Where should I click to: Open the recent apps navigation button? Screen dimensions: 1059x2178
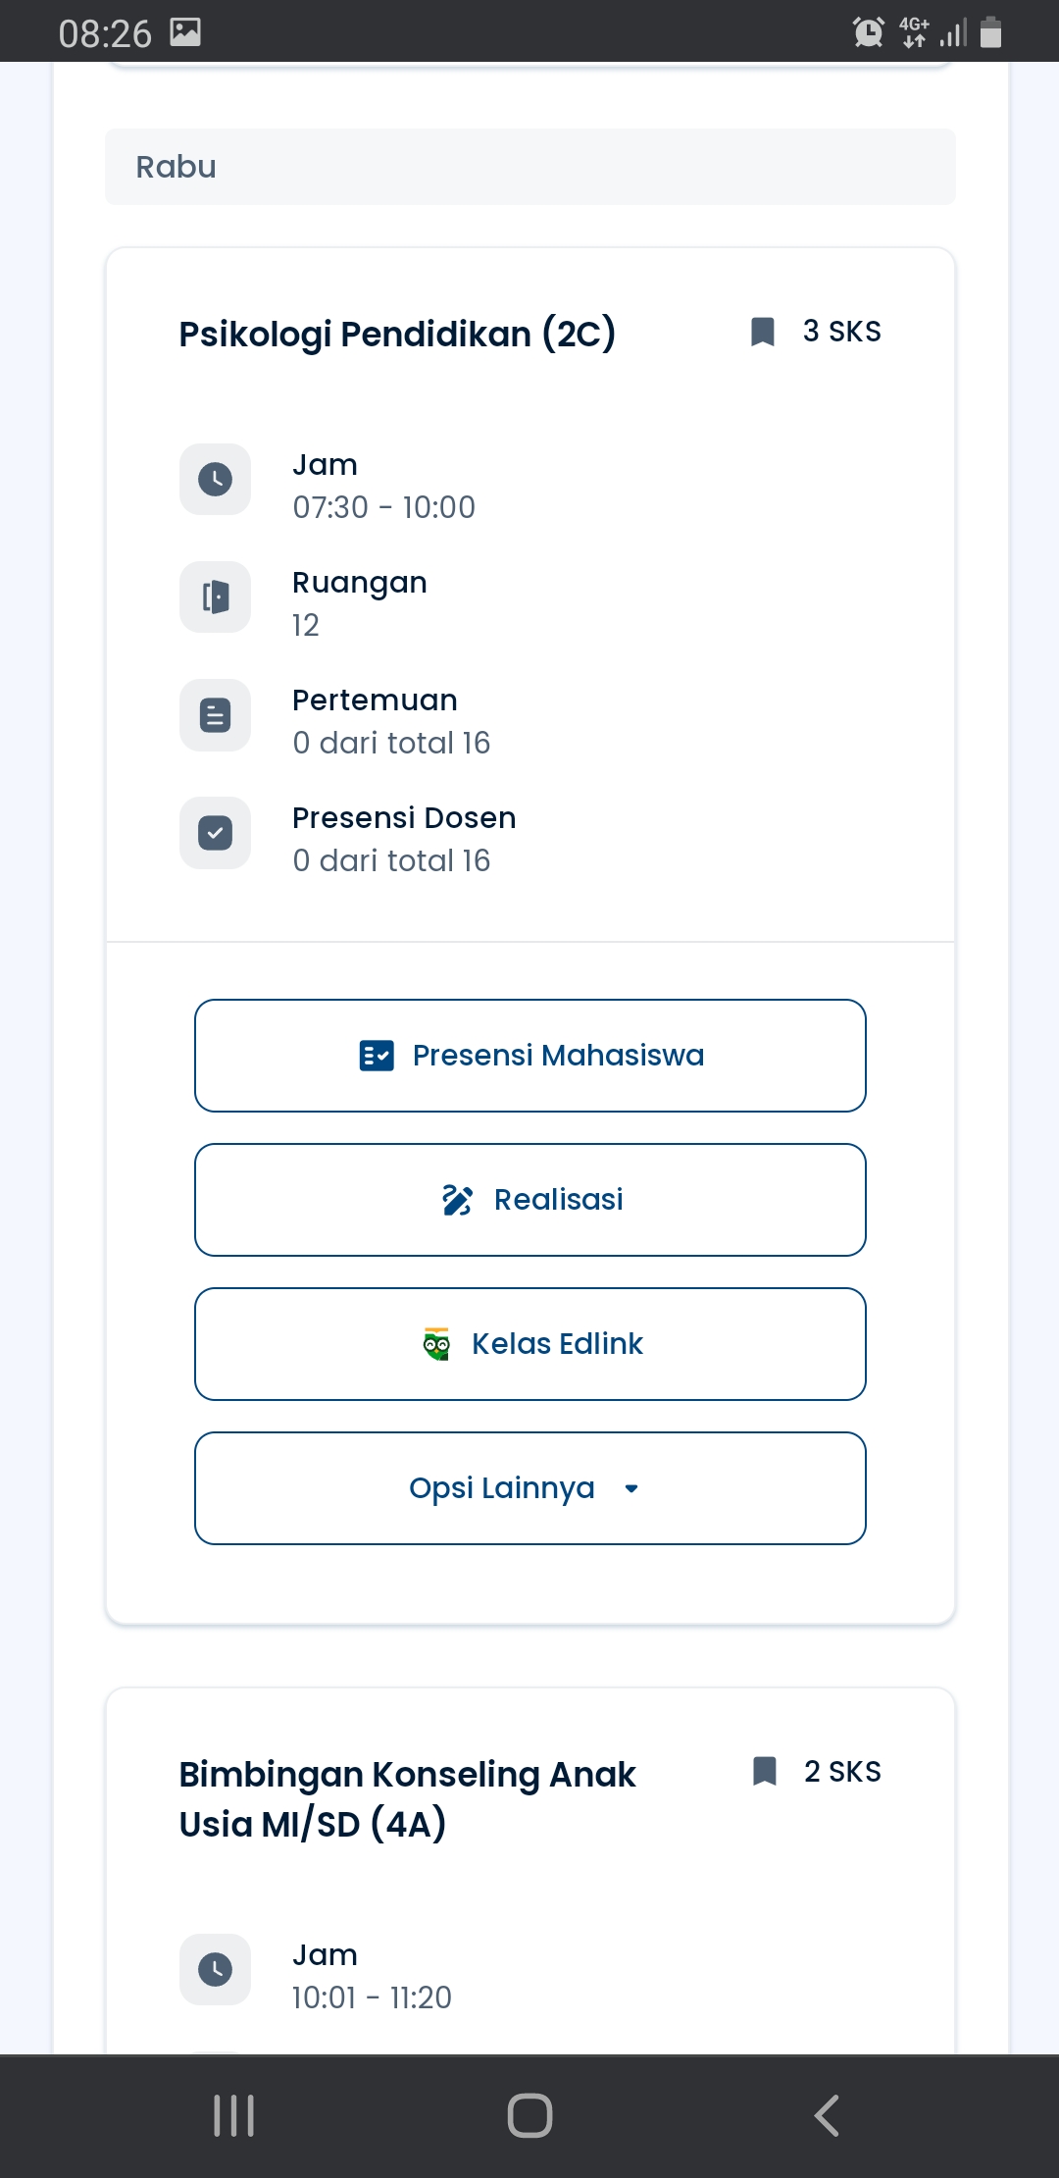(233, 2115)
